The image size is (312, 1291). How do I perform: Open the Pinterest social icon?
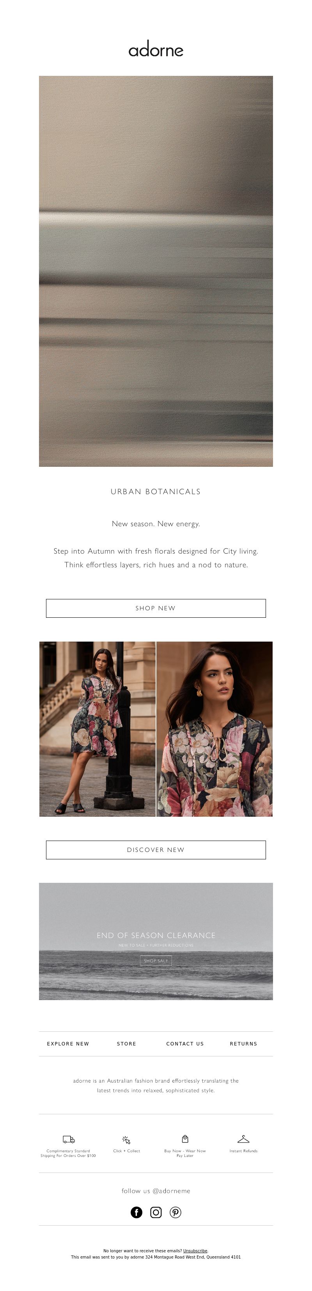pyautogui.click(x=175, y=1212)
